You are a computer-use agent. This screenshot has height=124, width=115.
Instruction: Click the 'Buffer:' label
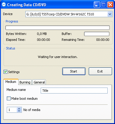[67, 34]
